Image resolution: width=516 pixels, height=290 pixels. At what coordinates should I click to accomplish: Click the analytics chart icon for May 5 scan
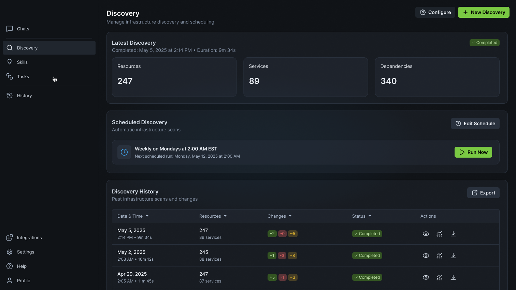tap(439, 234)
